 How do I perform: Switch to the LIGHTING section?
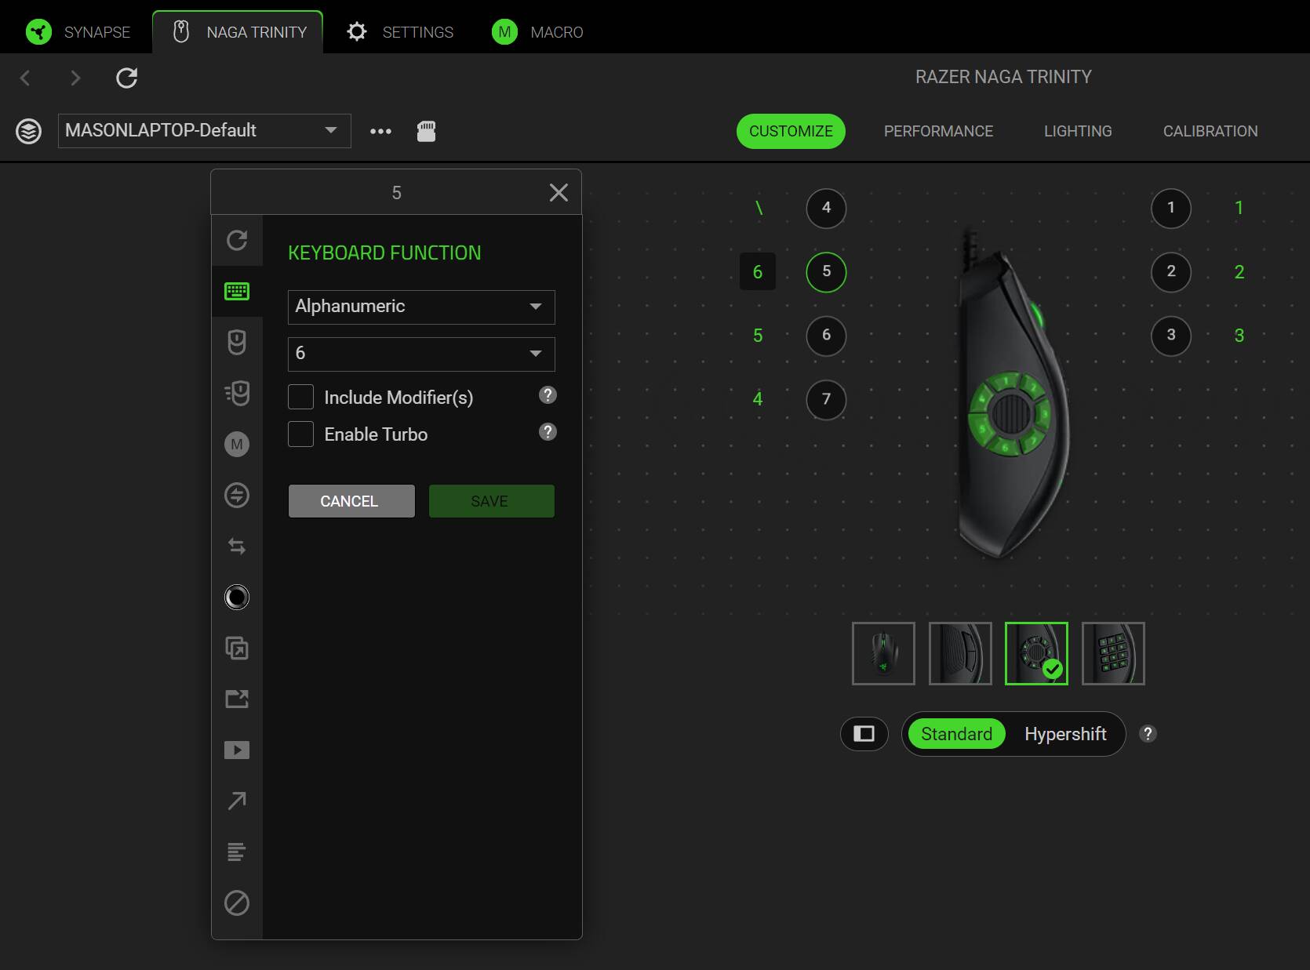(x=1078, y=131)
